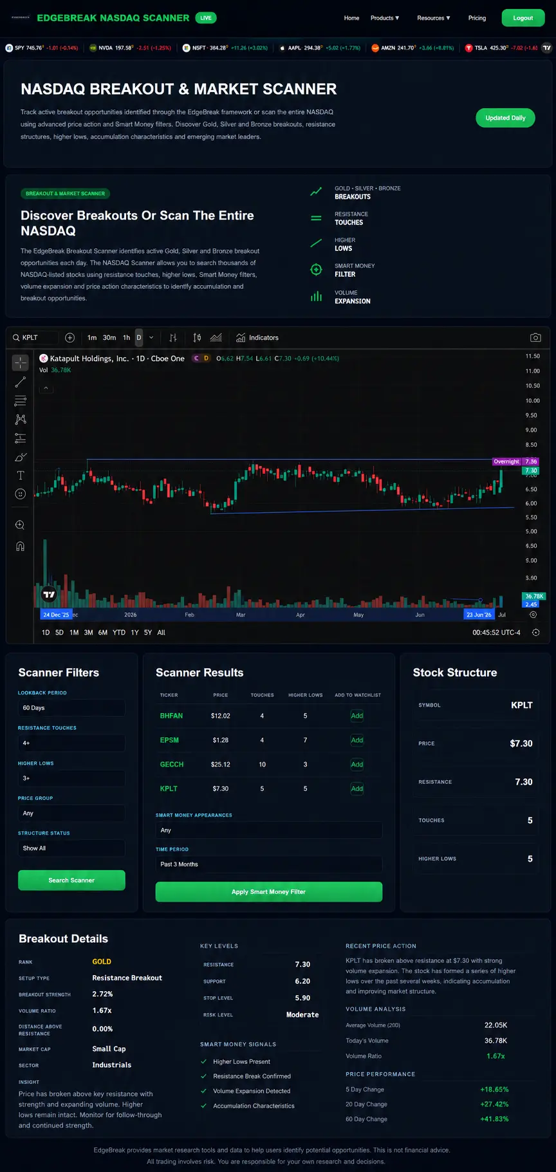
Task: Select the crosshair cursor tool
Action: pos(21,363)
